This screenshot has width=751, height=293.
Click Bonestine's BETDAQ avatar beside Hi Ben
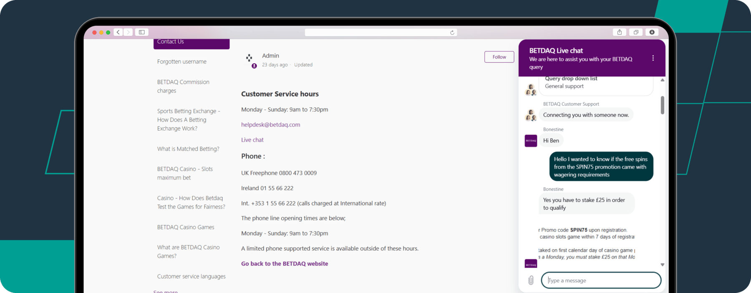[531, 141]
